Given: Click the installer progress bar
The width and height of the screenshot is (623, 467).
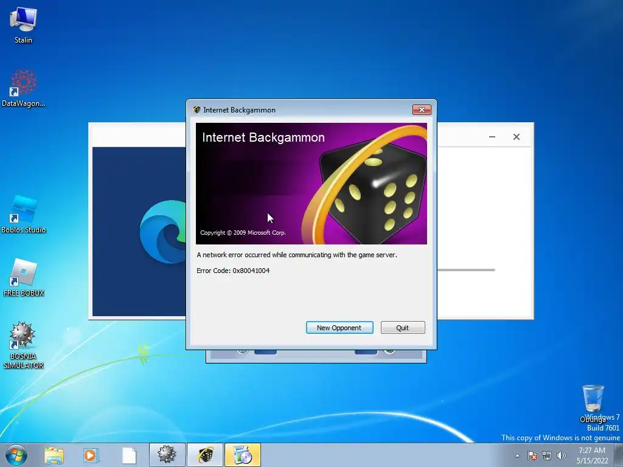Looking at the screenshot, I should pos(466,270).
